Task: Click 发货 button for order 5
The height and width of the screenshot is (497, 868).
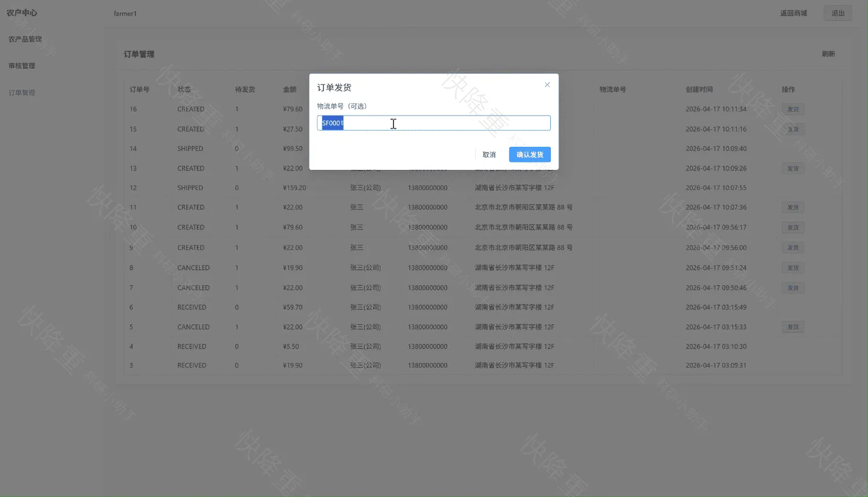Action: (x=793, y=327)
